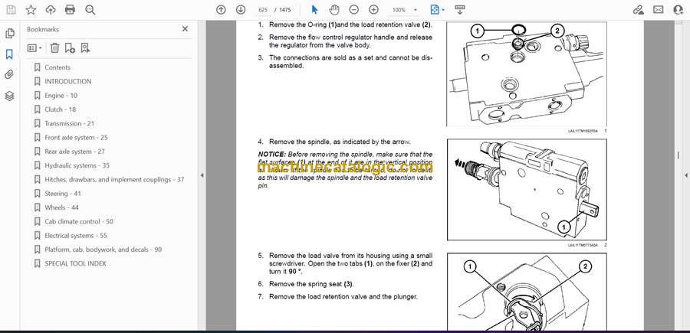Send file by email envelope icon

click(659, 10)
